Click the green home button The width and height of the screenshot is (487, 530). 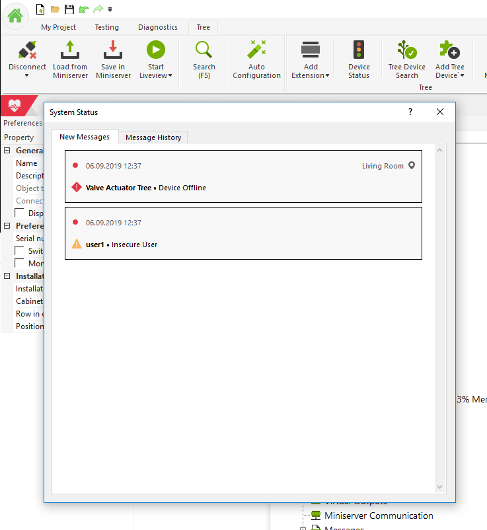(15, 16)
